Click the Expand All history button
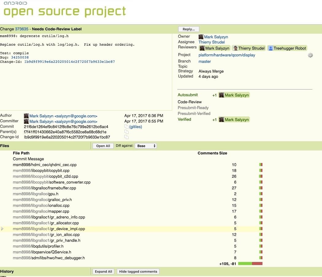Screen dimensions: 322x277 point(103,271)
